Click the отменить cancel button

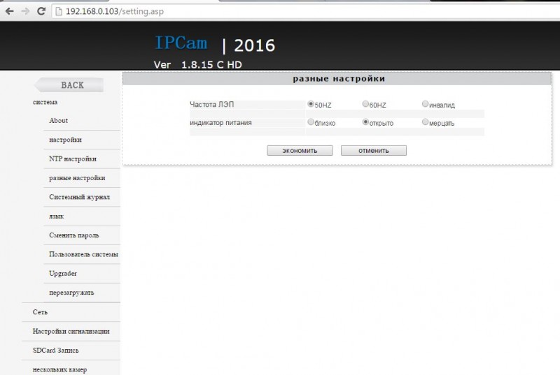tap(374, 150)
